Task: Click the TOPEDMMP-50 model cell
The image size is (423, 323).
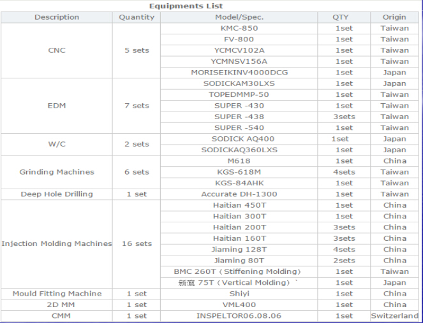Action: tap(239, 94)
